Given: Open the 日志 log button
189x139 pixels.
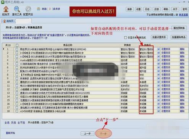Looking at the screenshot, I should click(147, 9).
